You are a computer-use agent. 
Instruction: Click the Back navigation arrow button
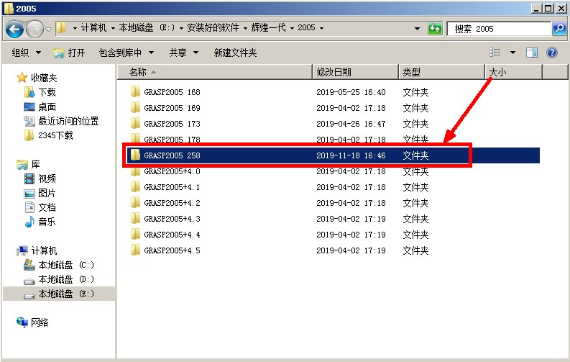coord(14,29)
